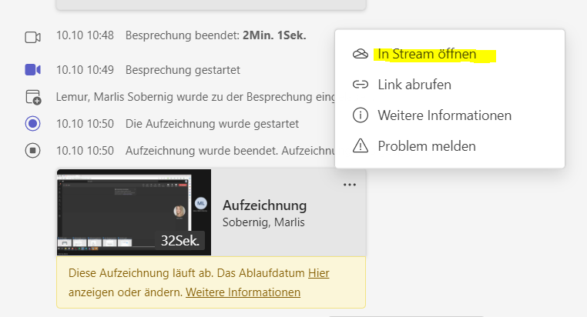The height and width of the screenshot is (317, 587).
Task: Click the warning triangle icon in menu
Action: pyautogui.click(x=361, y=145)
